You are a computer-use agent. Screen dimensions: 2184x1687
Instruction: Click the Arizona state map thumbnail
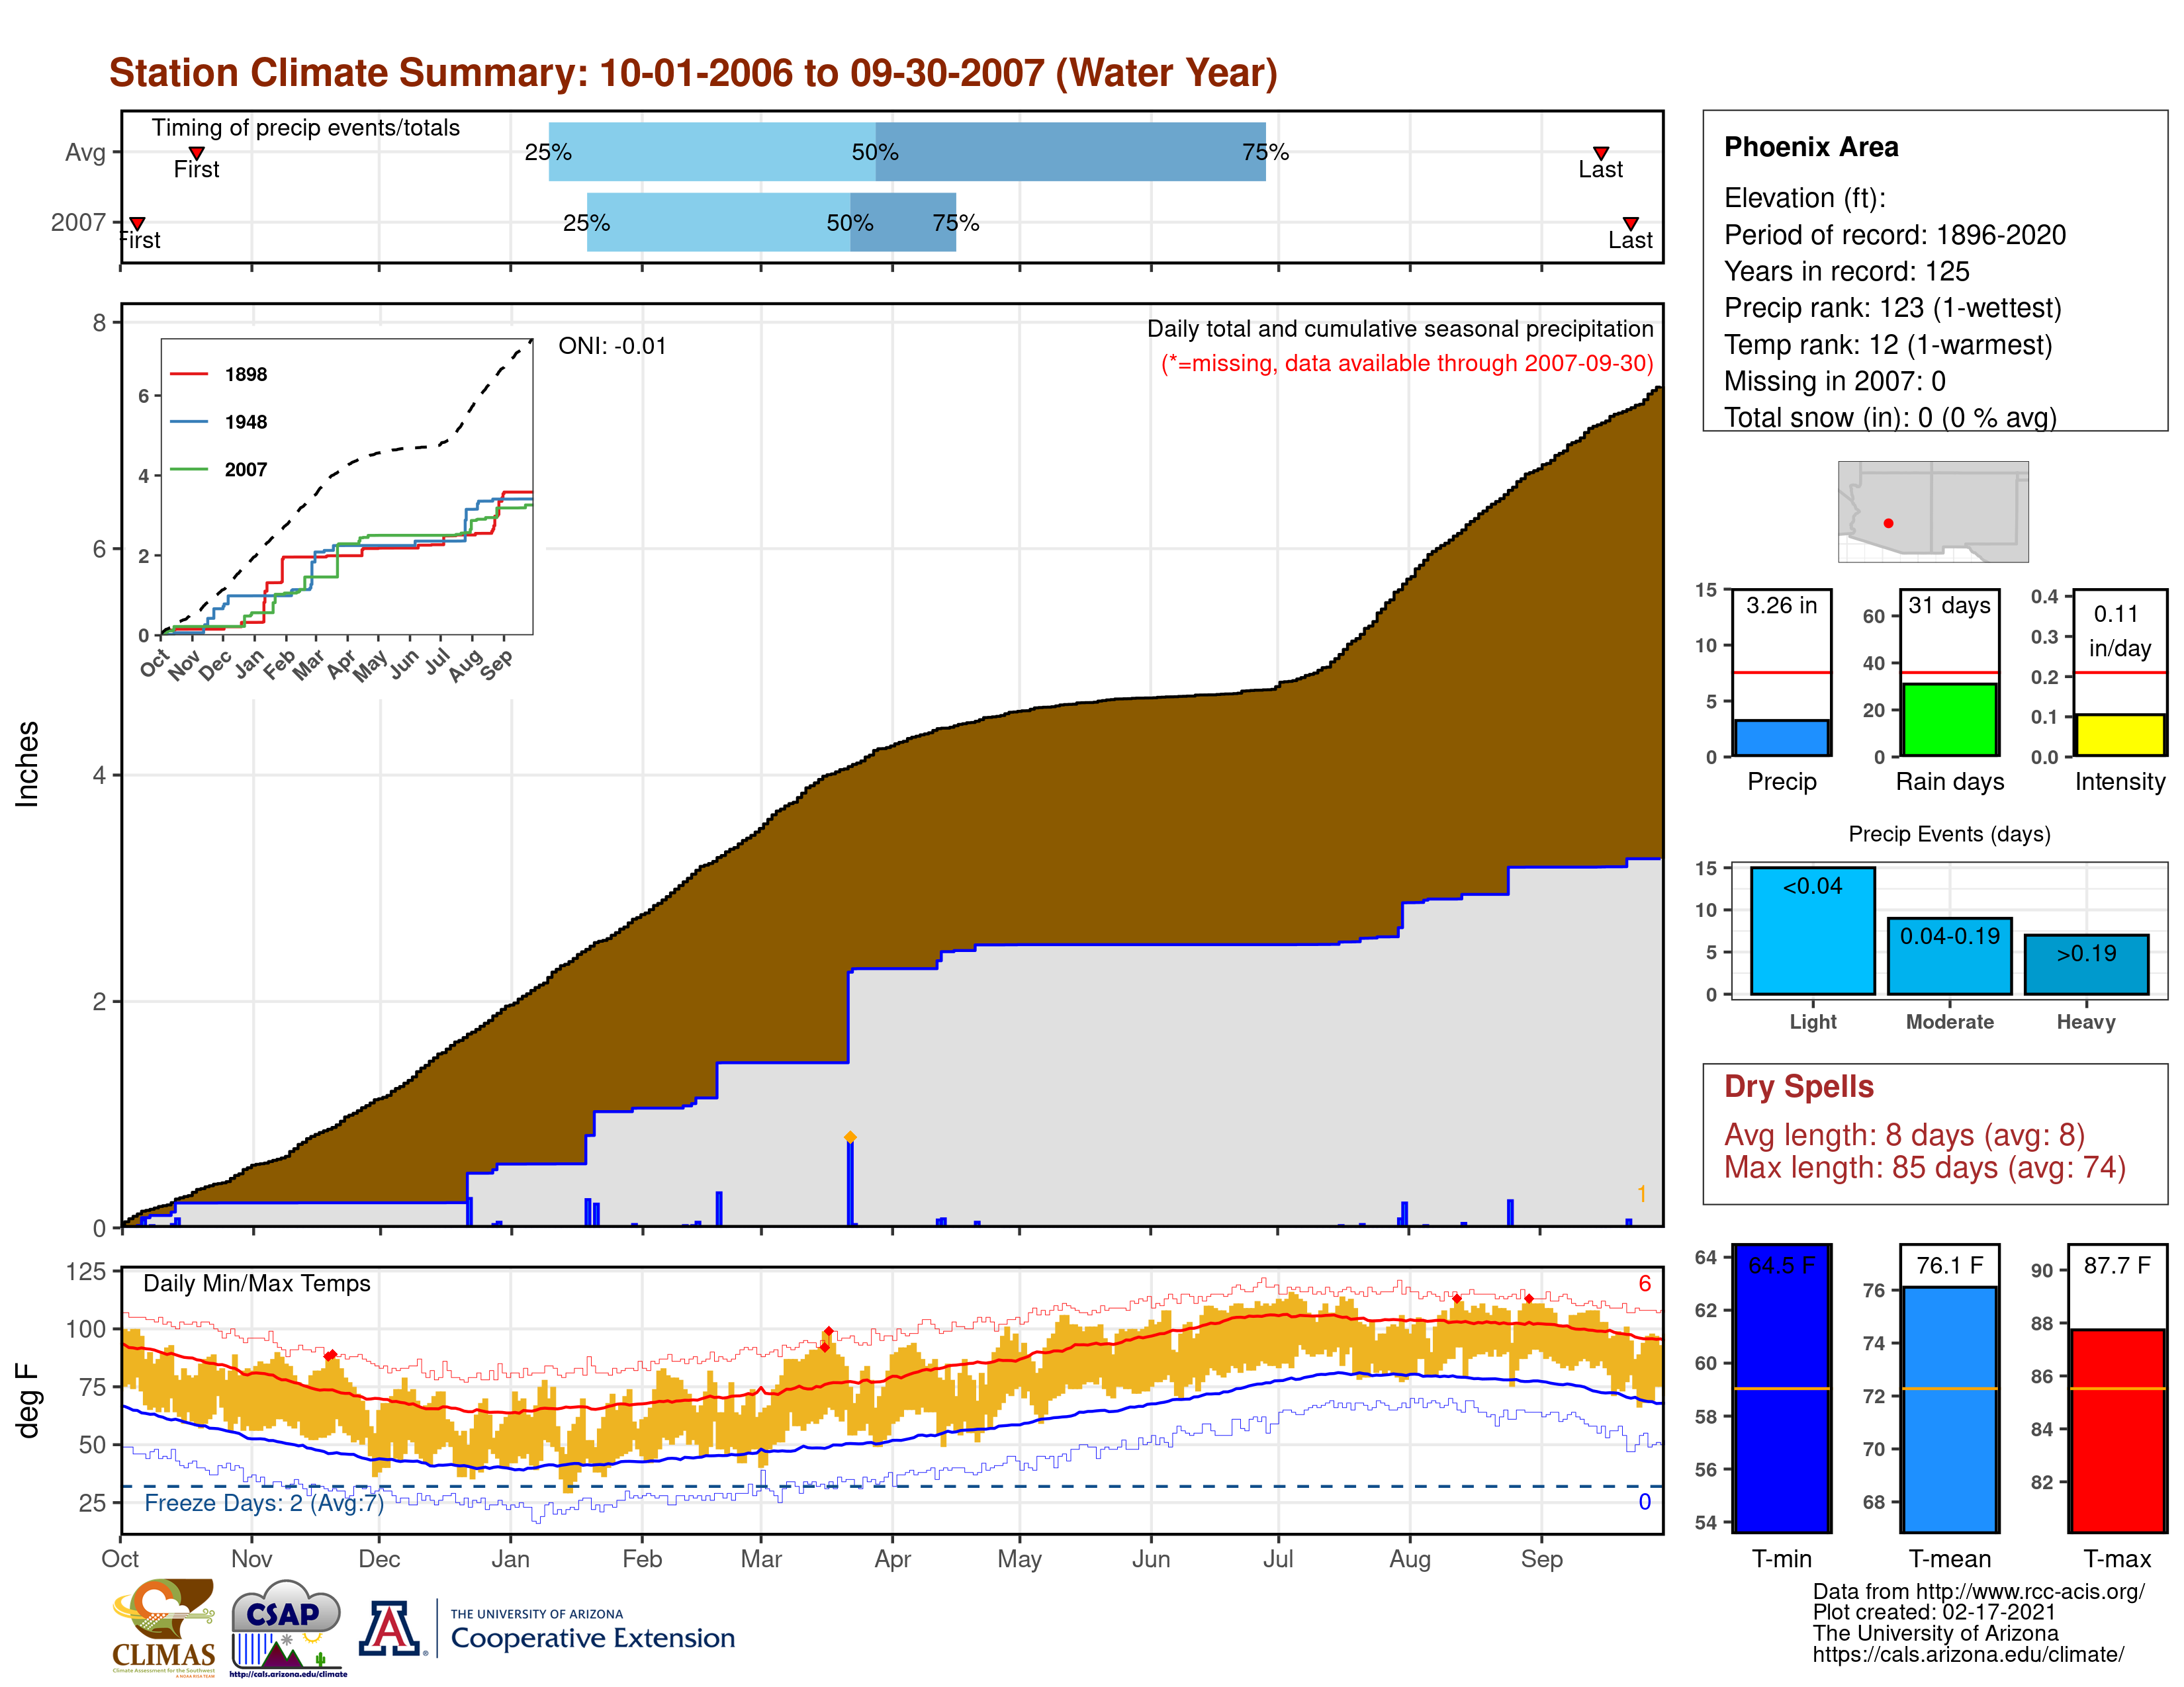pos(1933,511)
